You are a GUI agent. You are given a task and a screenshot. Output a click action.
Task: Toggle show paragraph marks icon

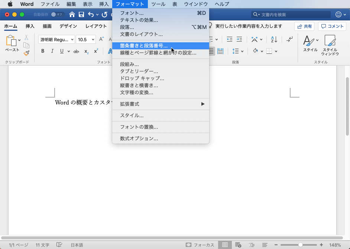pos(289,39)
